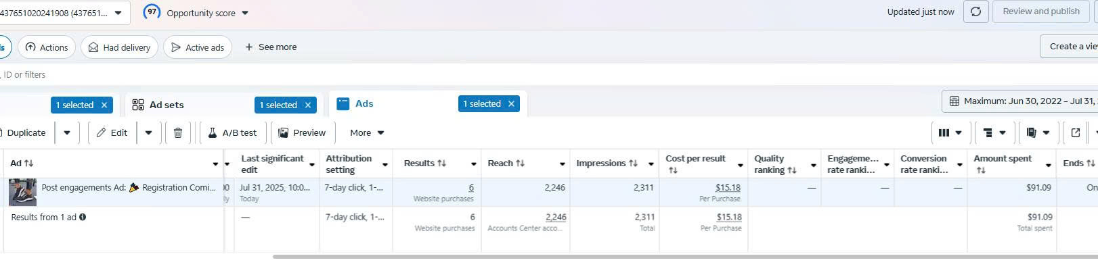Expand the Opportunity score dropdown
The height and width of the screenshot is (277, 1098).
[x=245, y=13]
